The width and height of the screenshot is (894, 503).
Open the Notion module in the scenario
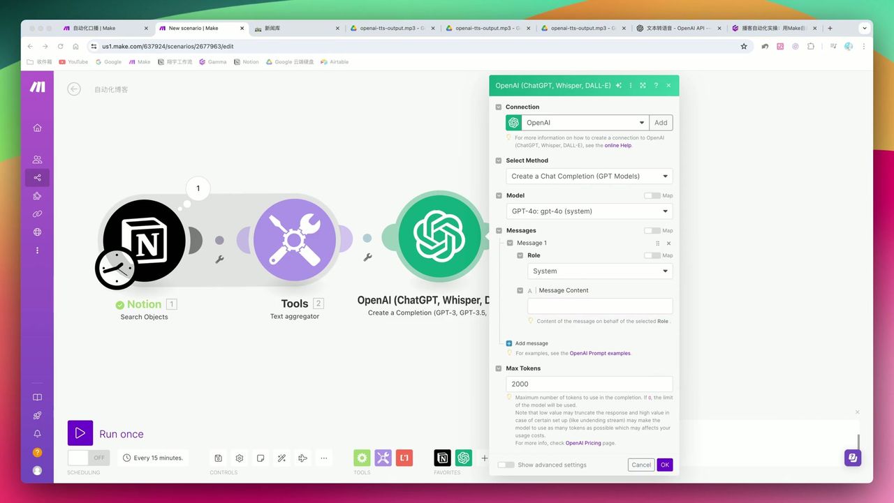143,239
